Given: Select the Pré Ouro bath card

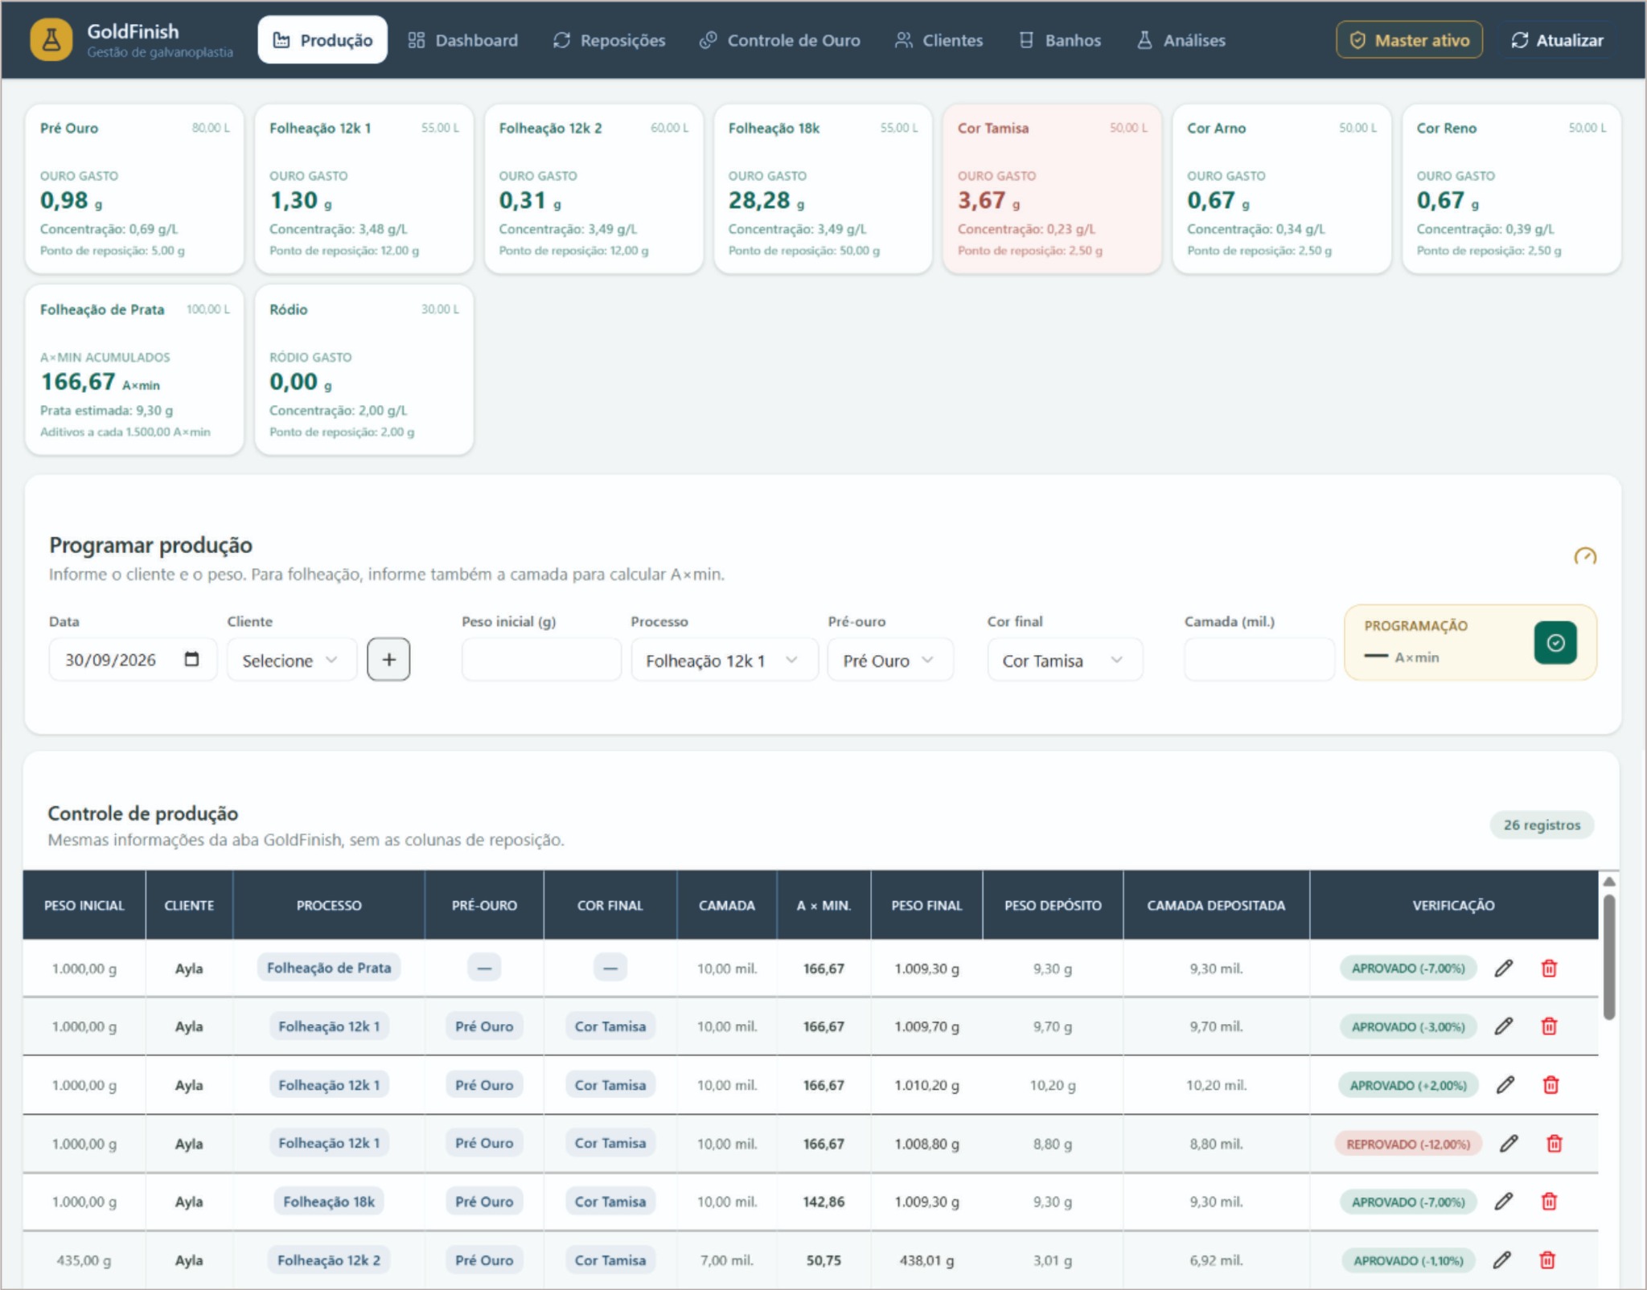Looking at the screenshot, I should pyautogui.click(x=134, y=189).
